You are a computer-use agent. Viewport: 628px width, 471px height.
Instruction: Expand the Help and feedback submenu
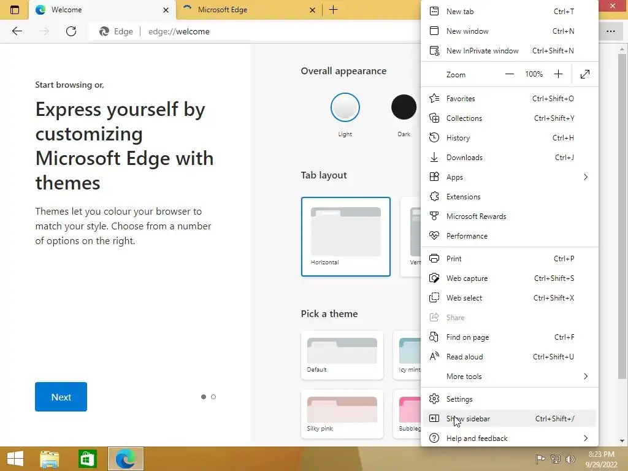point(586,438)
